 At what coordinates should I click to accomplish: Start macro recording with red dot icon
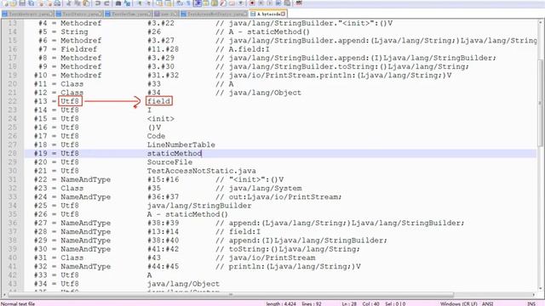point(252,3)
